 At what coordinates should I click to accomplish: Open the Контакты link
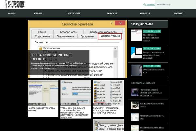[151, 5]
